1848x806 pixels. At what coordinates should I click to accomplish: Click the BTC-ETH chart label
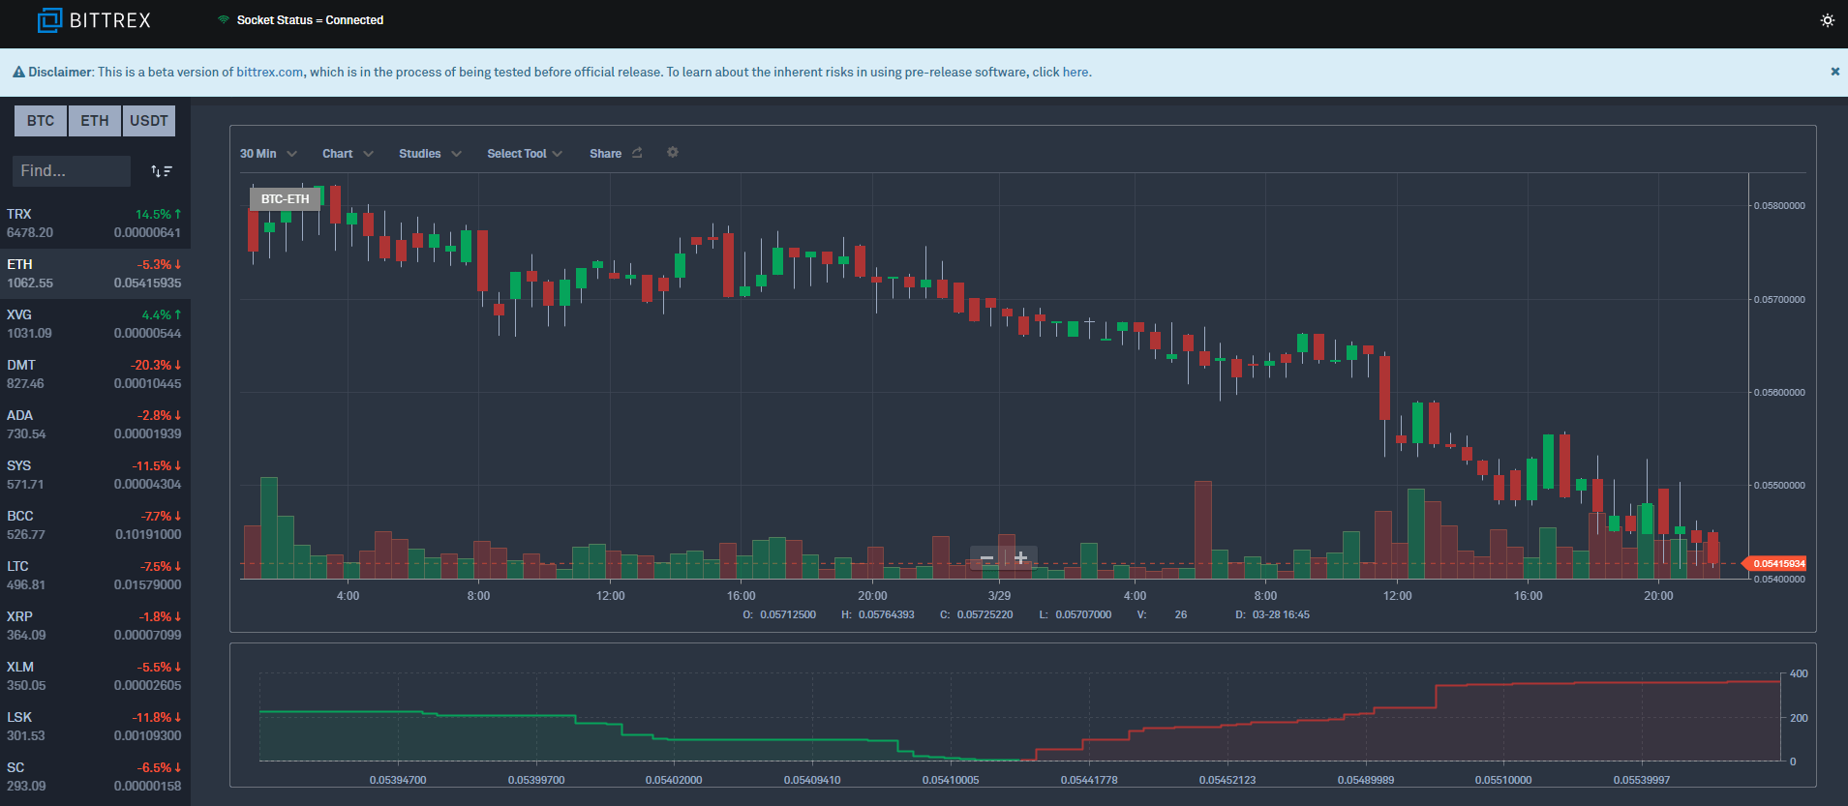[x=286, y=198]
